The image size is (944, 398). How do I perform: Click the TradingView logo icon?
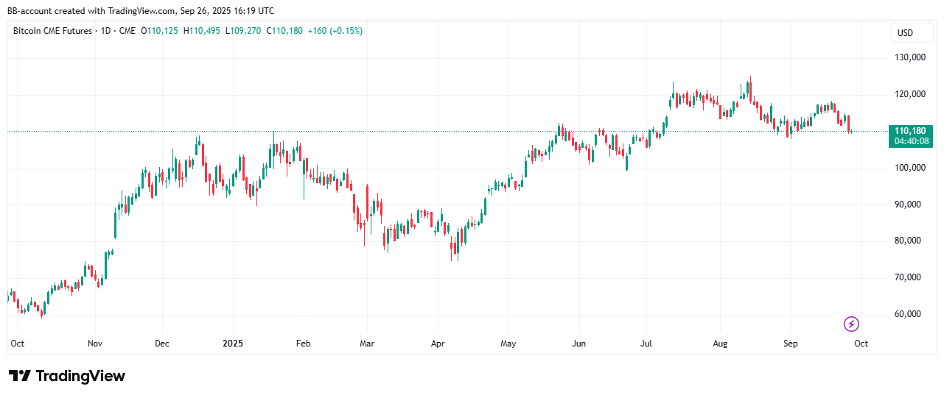(20, 376)
